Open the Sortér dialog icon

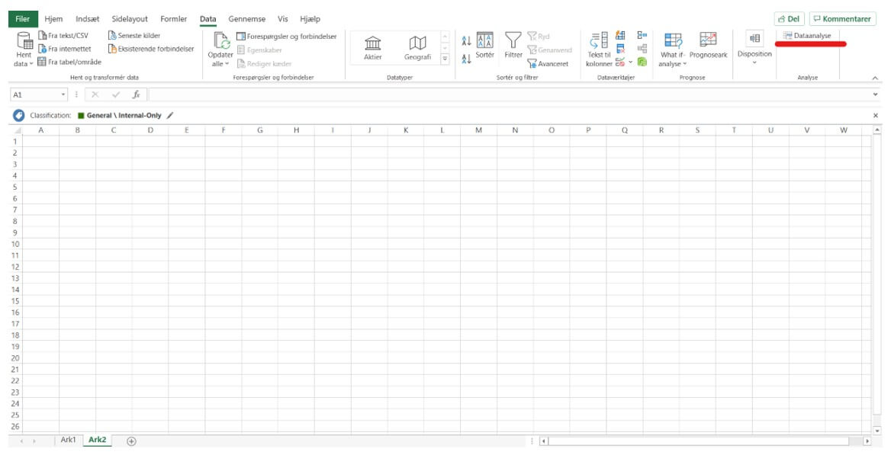pos(484,41)
